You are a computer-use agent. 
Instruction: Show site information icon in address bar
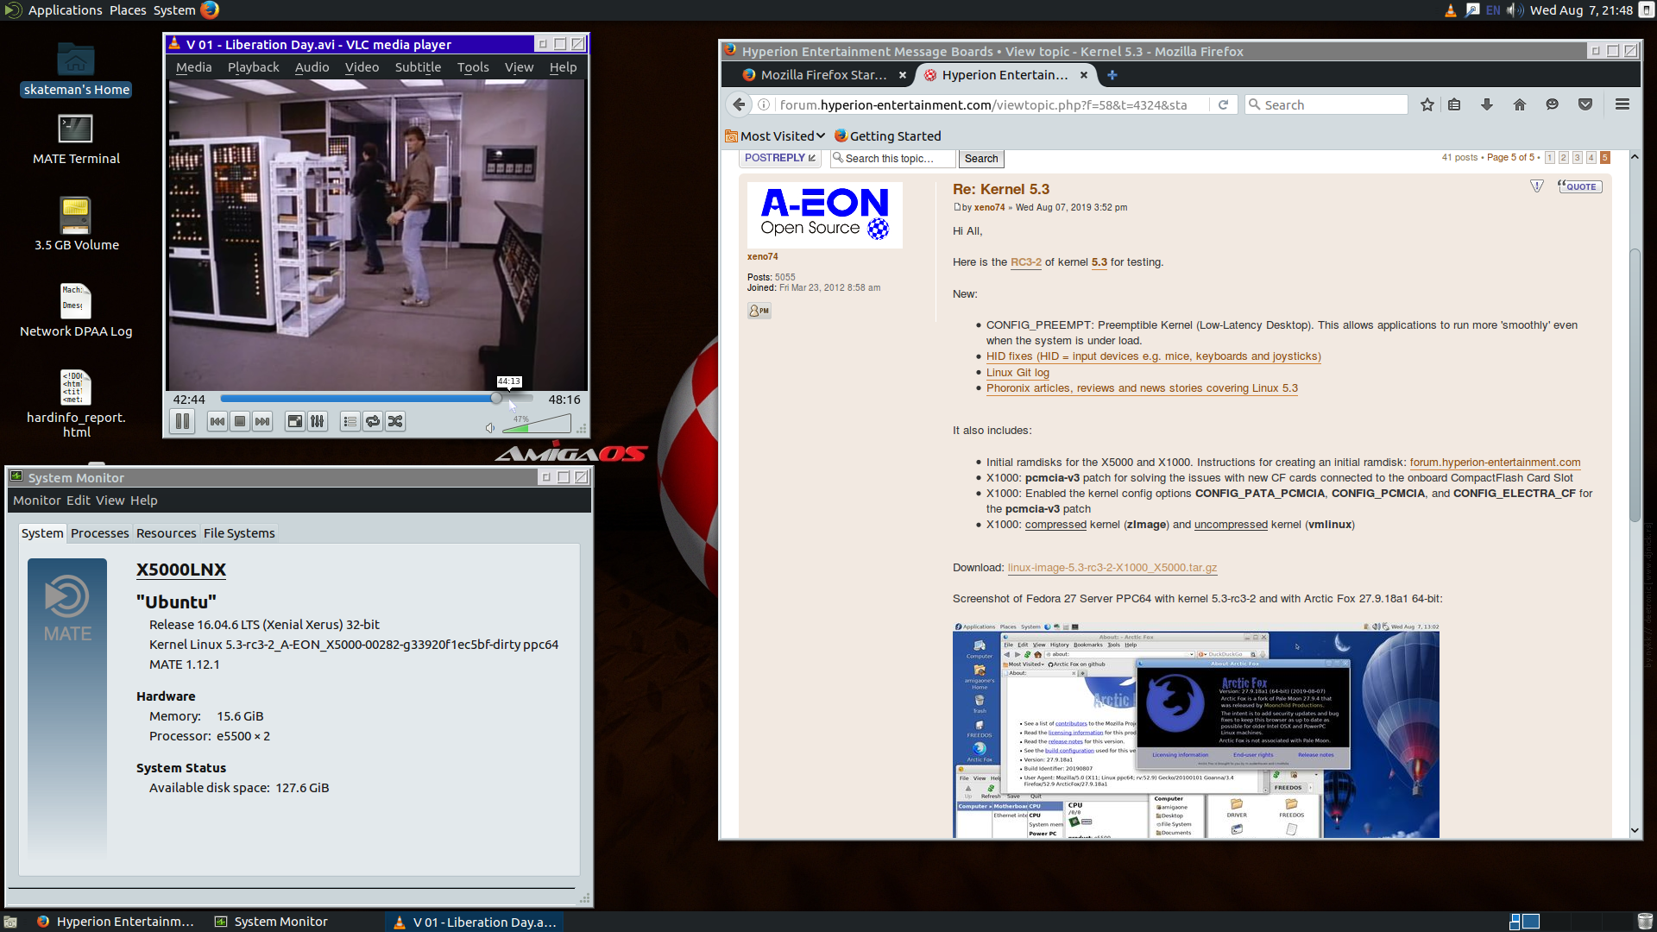click(x=764, y=104)
